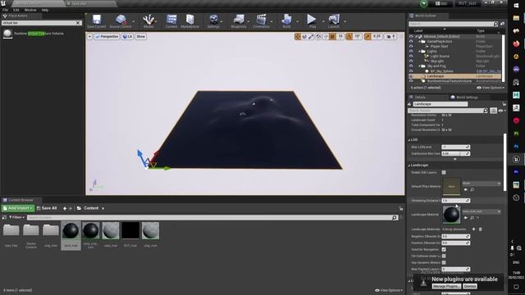Open the Window menu

30,10
